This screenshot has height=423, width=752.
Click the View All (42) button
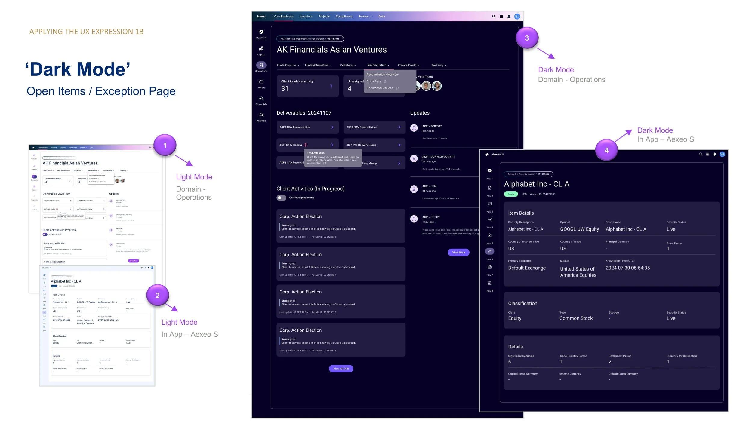(341, 369)
